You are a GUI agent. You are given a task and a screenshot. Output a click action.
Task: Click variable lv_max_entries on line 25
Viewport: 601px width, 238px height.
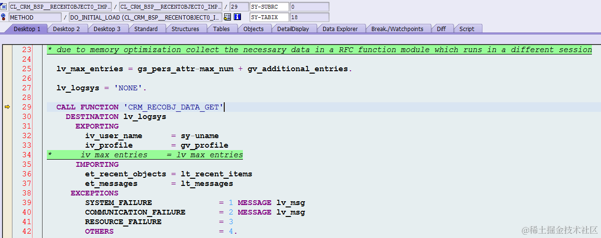click(x=90, y=69)
